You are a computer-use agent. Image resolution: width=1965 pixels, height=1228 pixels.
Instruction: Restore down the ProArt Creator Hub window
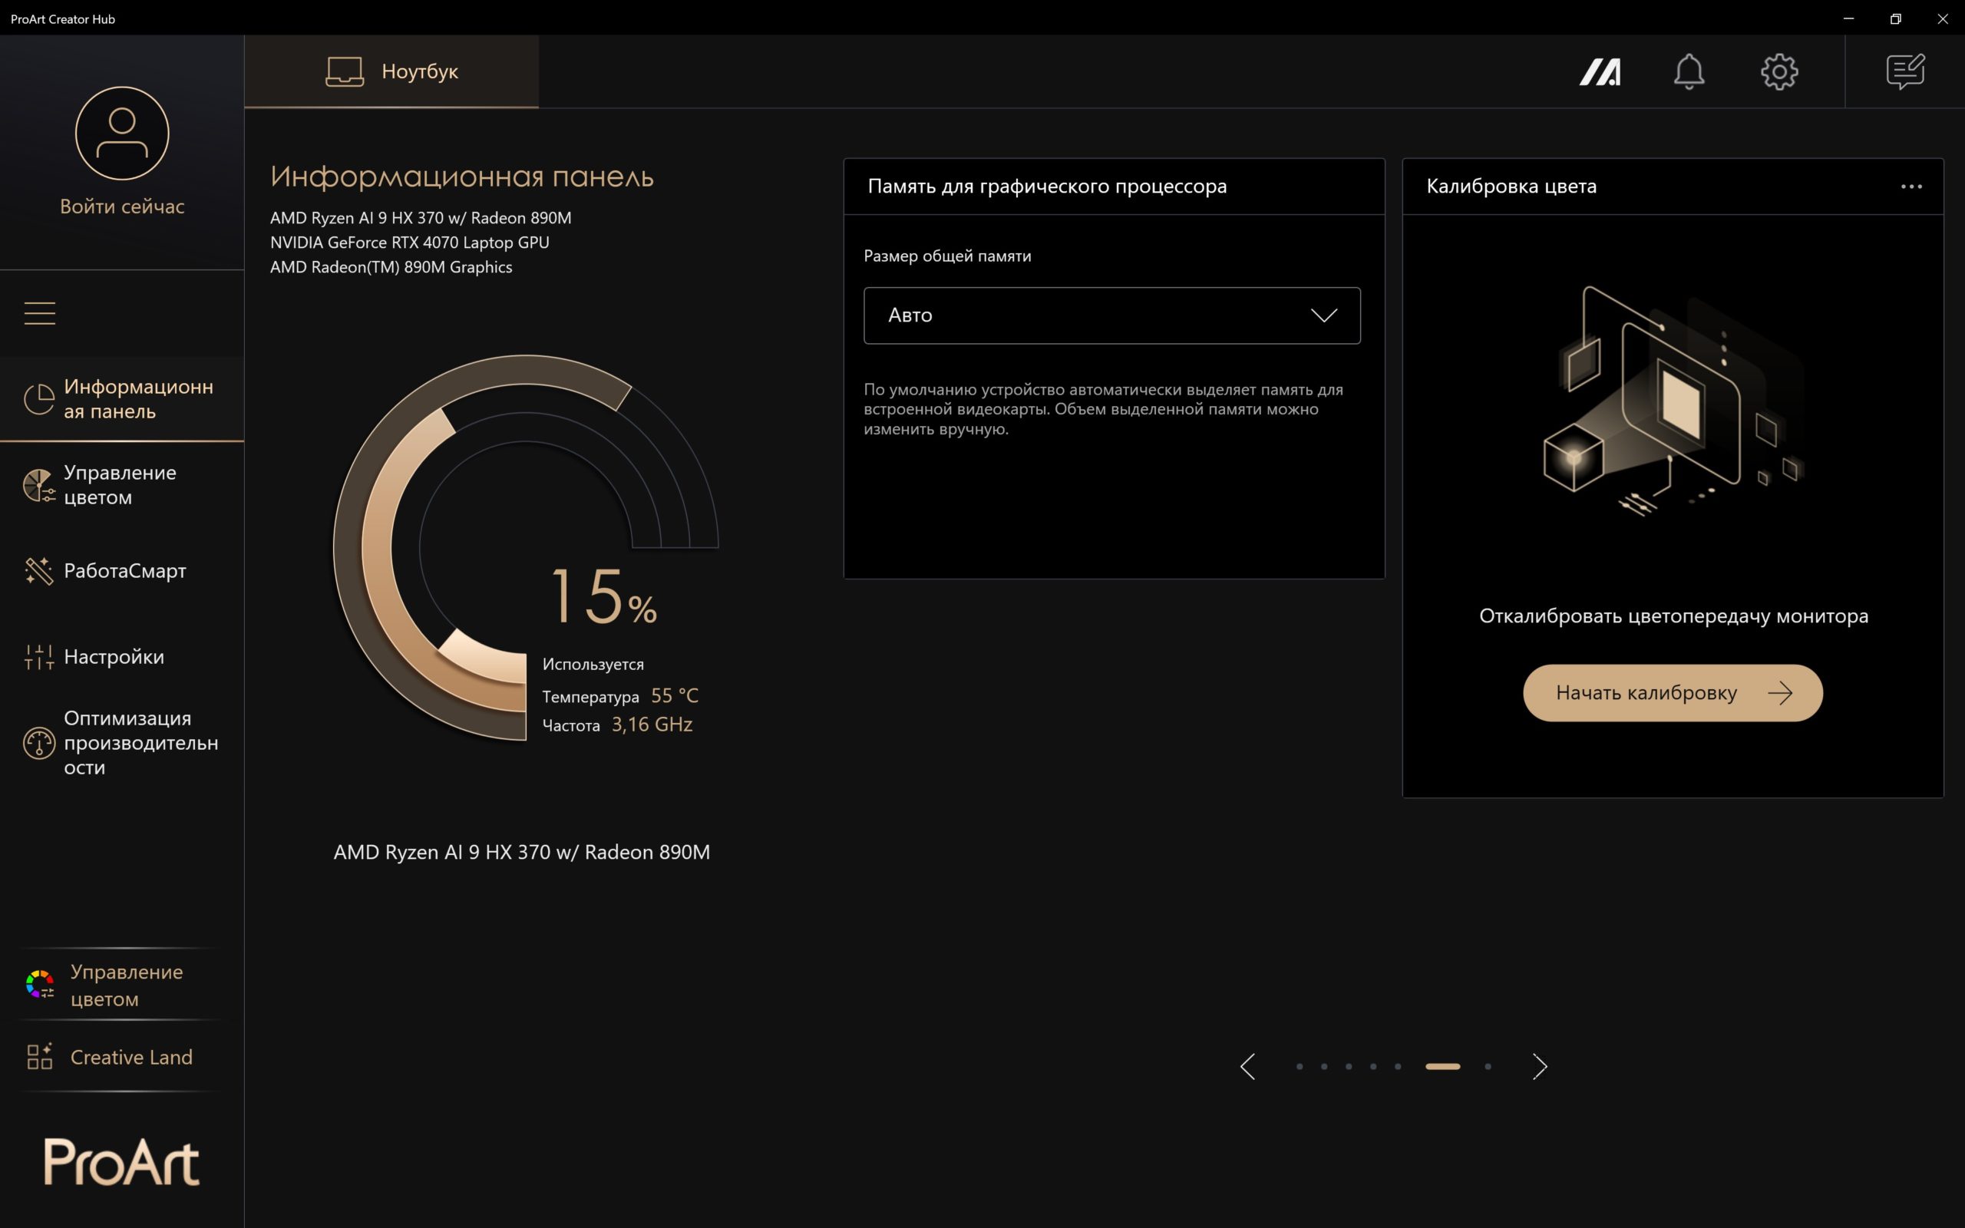coord(1895,18)
